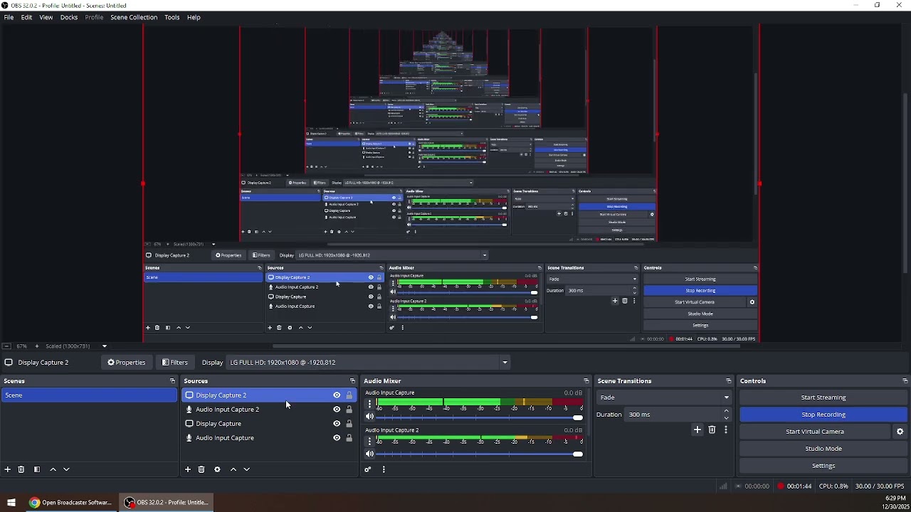This screenshot has height=512, width=911.
Task: Pop out Scenes dock icon
Action: click(172, 381)
